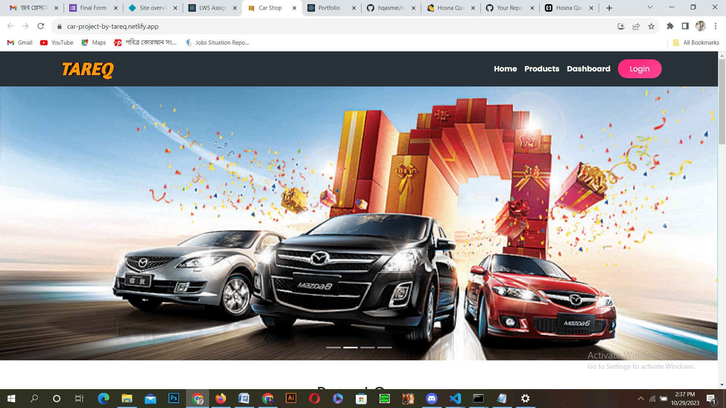726x408 pixels.
Task: Reload the page with refresh icon
Action: 41,26
